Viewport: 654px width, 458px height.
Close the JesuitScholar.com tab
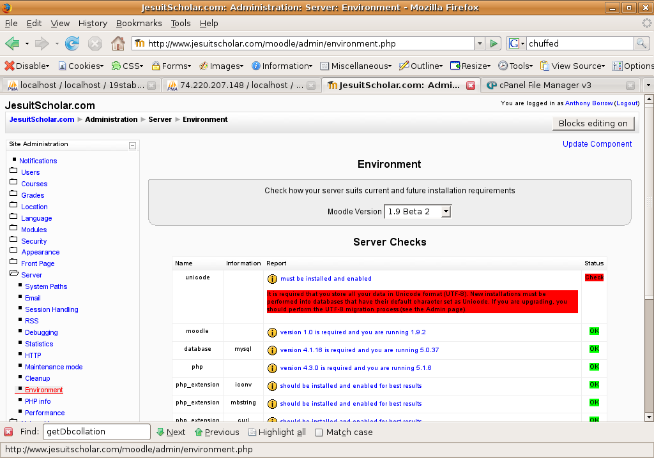pyautogui.click(x=471, y=85)
